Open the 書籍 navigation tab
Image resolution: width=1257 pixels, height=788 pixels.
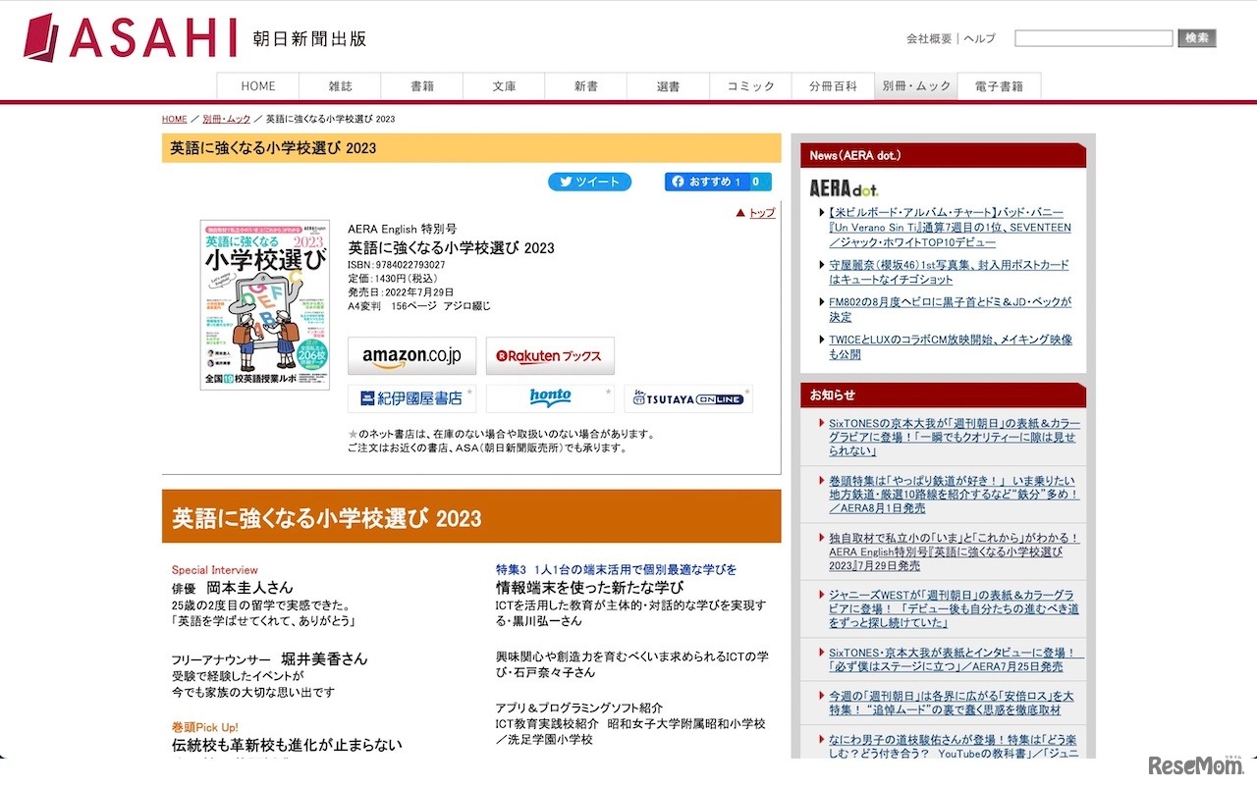(422, 86)
